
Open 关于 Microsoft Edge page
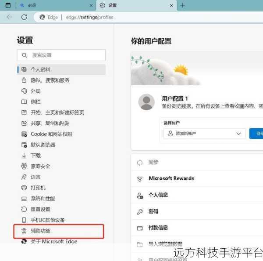(61, 242)
